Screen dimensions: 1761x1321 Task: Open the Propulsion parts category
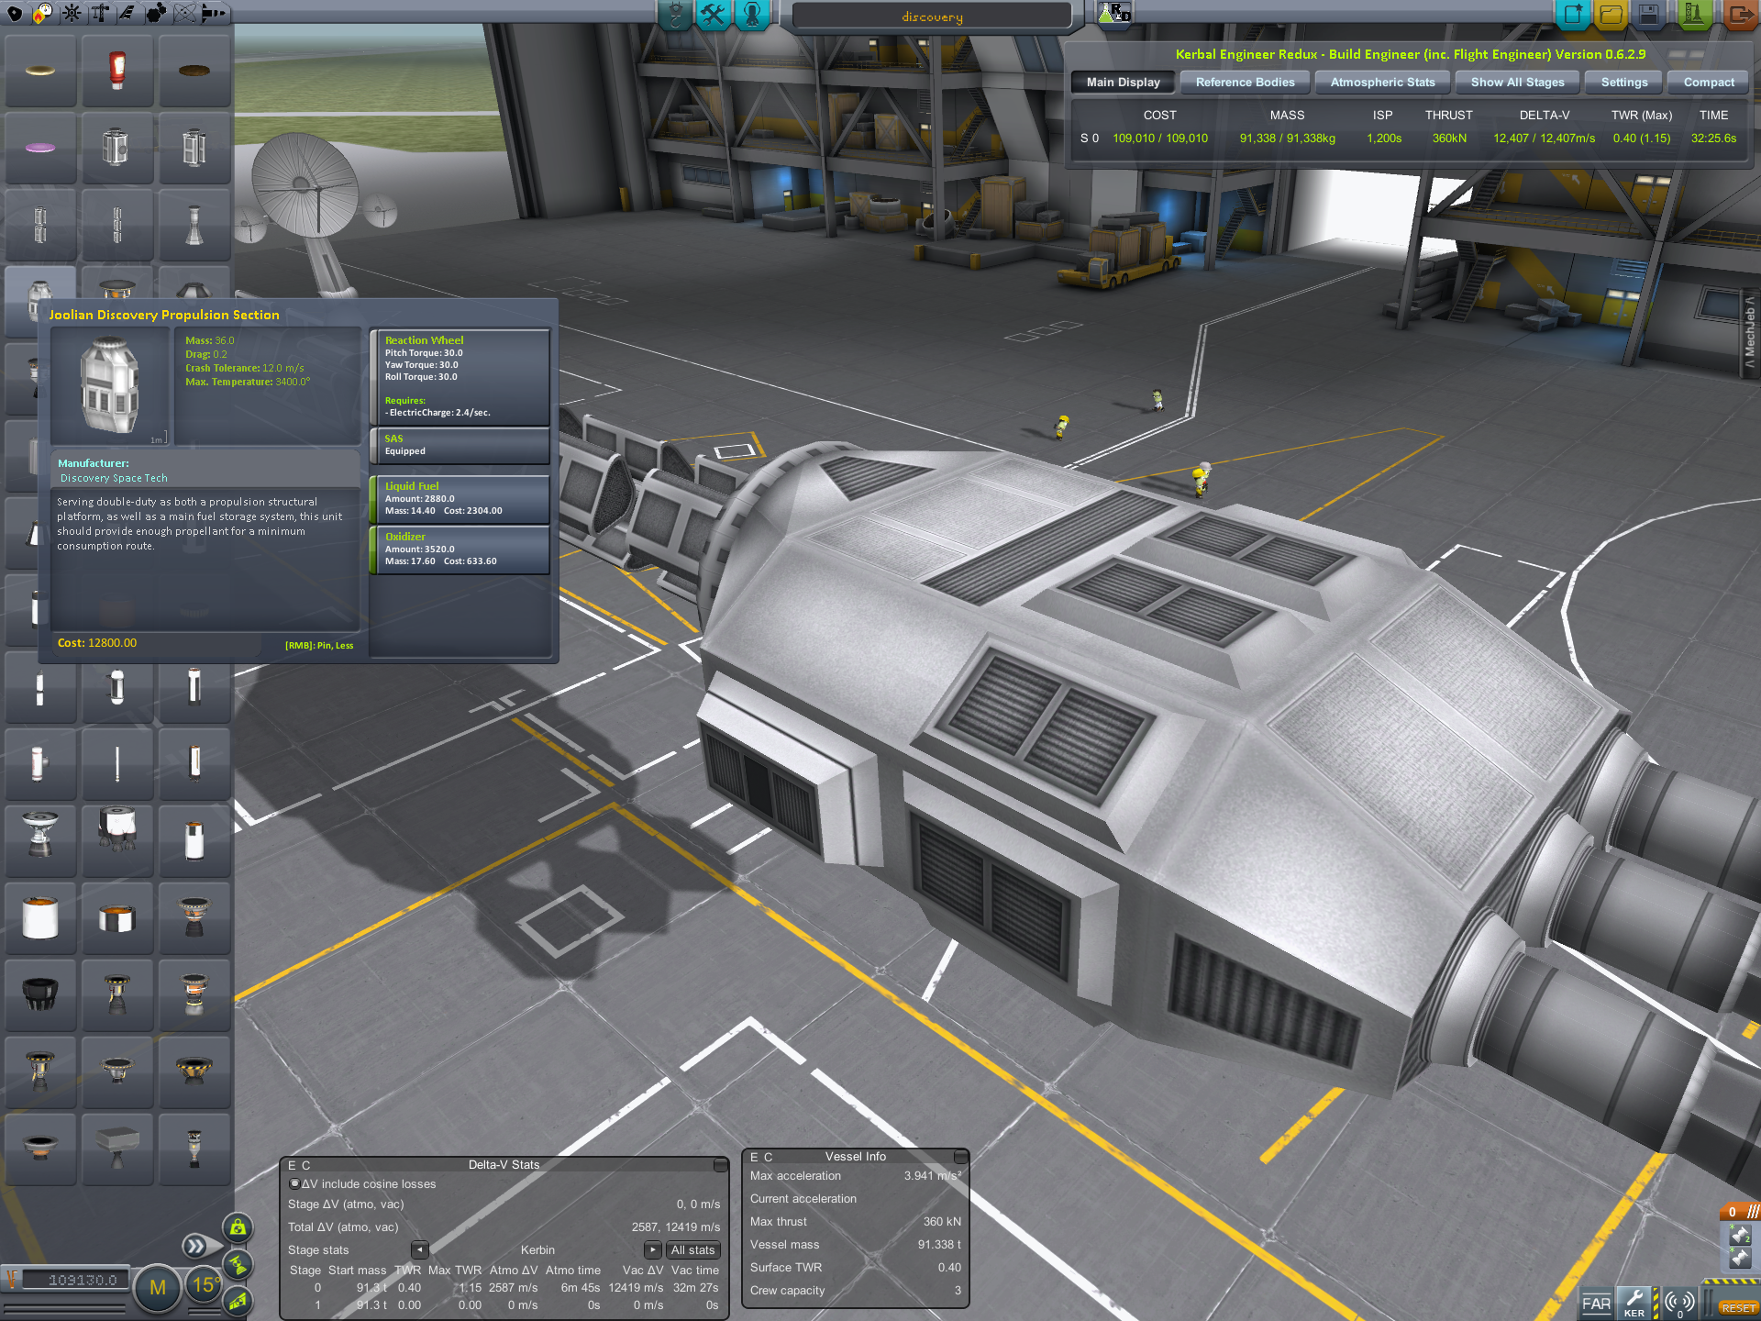(x=43, y=13)
